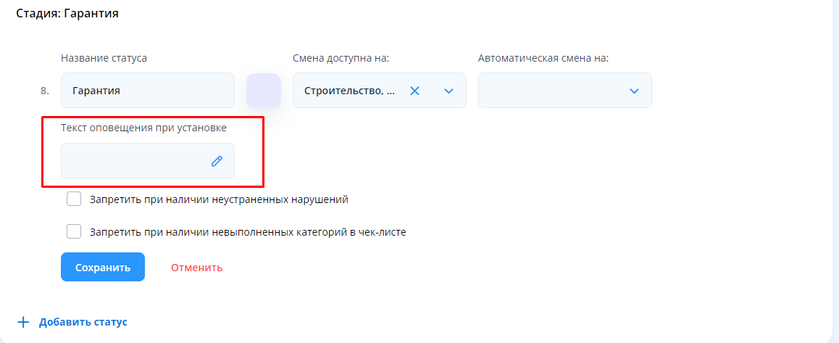
Task: Click inside the empty Автоматическая смена на field
Action: click(x=551, y=91)
